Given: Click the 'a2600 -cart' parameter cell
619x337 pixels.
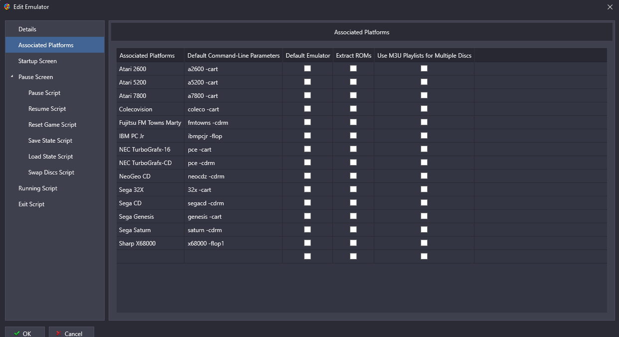Looking at the screenshot, I should [x=233, y=69].
